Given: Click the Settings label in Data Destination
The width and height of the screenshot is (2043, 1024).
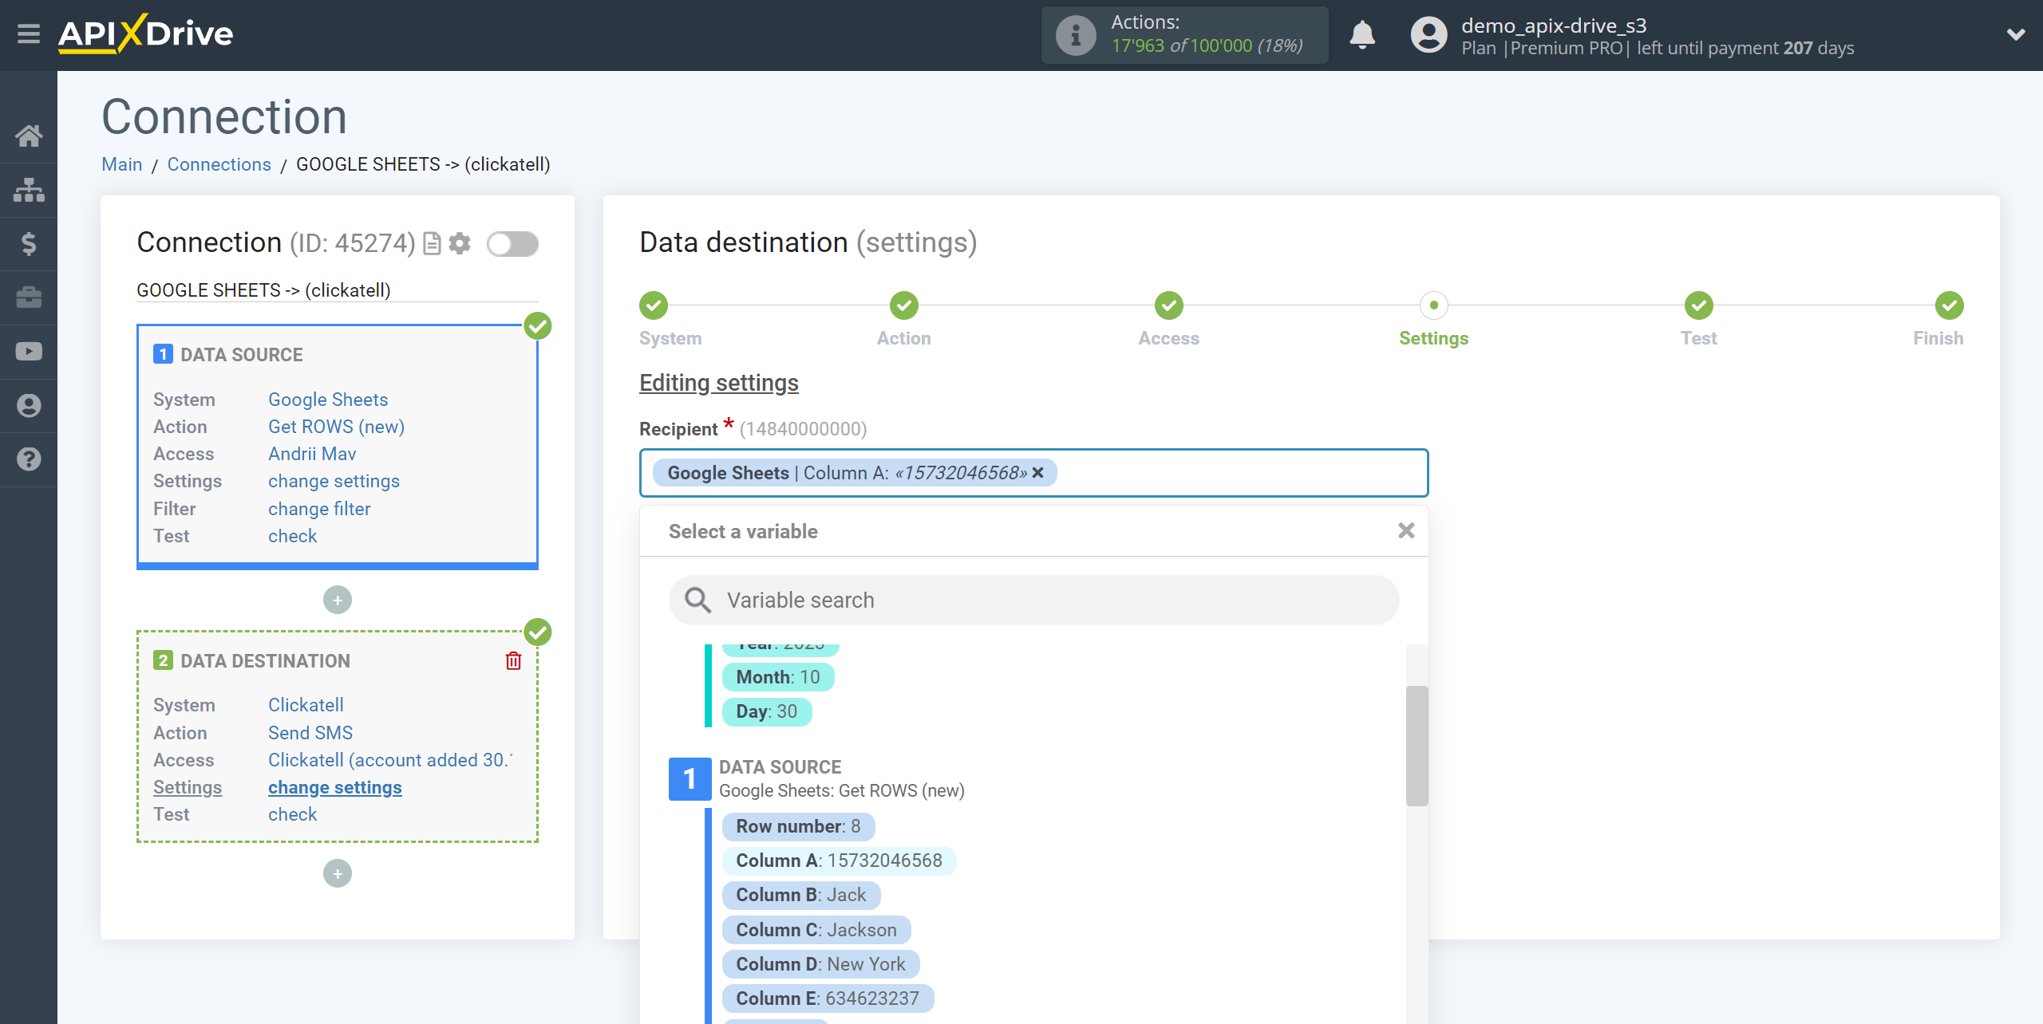Looking at the screenshot, I should click(188, 787).
